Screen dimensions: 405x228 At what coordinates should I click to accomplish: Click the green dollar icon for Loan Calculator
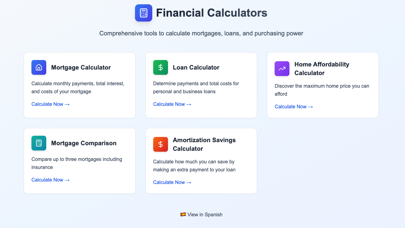point(161,67)
